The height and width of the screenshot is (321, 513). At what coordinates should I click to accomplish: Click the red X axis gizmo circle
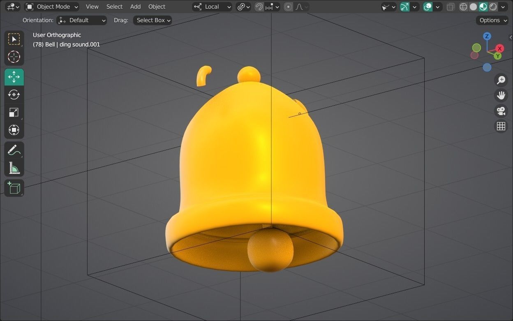click(x=499, y=48)
